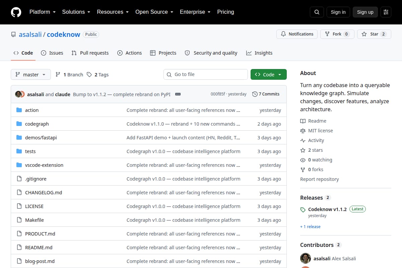Open the README.md file name
The height and width of the screenshot is (268, 402).
39,248
